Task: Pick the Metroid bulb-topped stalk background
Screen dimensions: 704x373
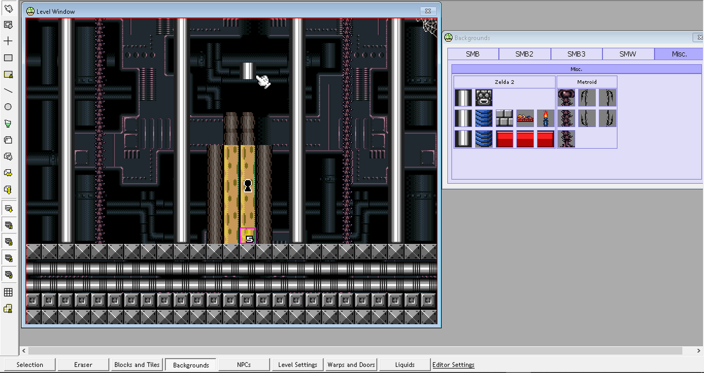Action: tap(566, 98)
